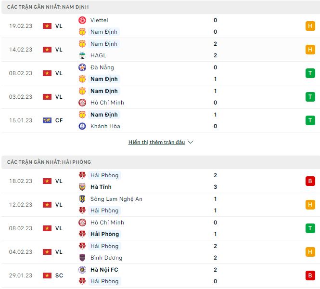Click the 'Các trận gần nhất: Hải Phòng' header
320x289 pixels.
pyautogui.click(x=49, y=162)
